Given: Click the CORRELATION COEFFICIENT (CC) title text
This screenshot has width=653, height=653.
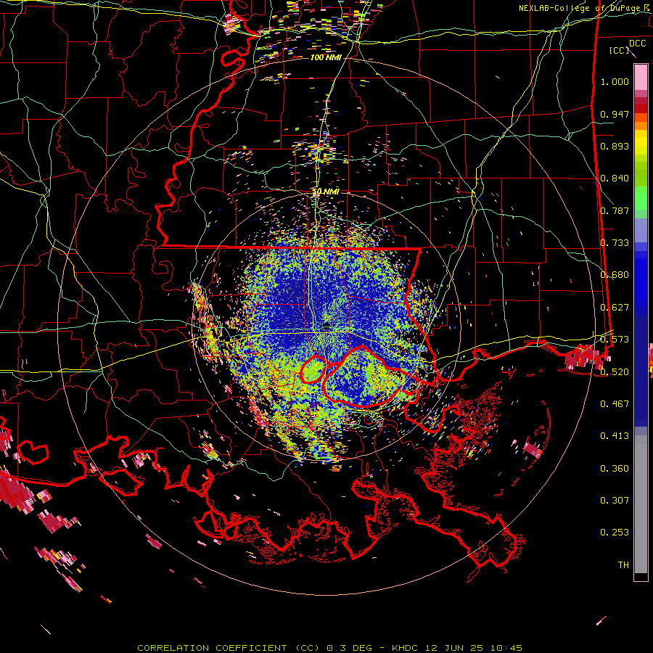Looking at the screenshot, I should [229, 648].
